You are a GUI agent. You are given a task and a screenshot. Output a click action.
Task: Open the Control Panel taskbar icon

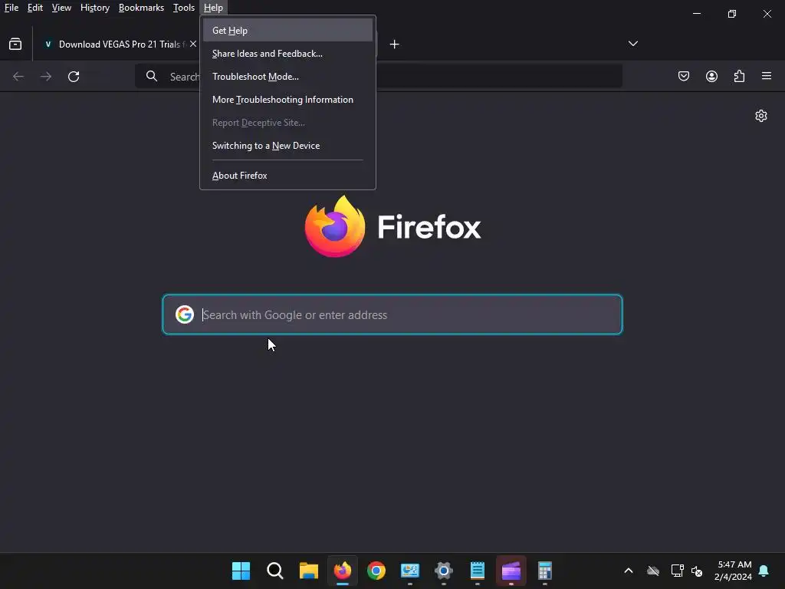tap(410, 571)
